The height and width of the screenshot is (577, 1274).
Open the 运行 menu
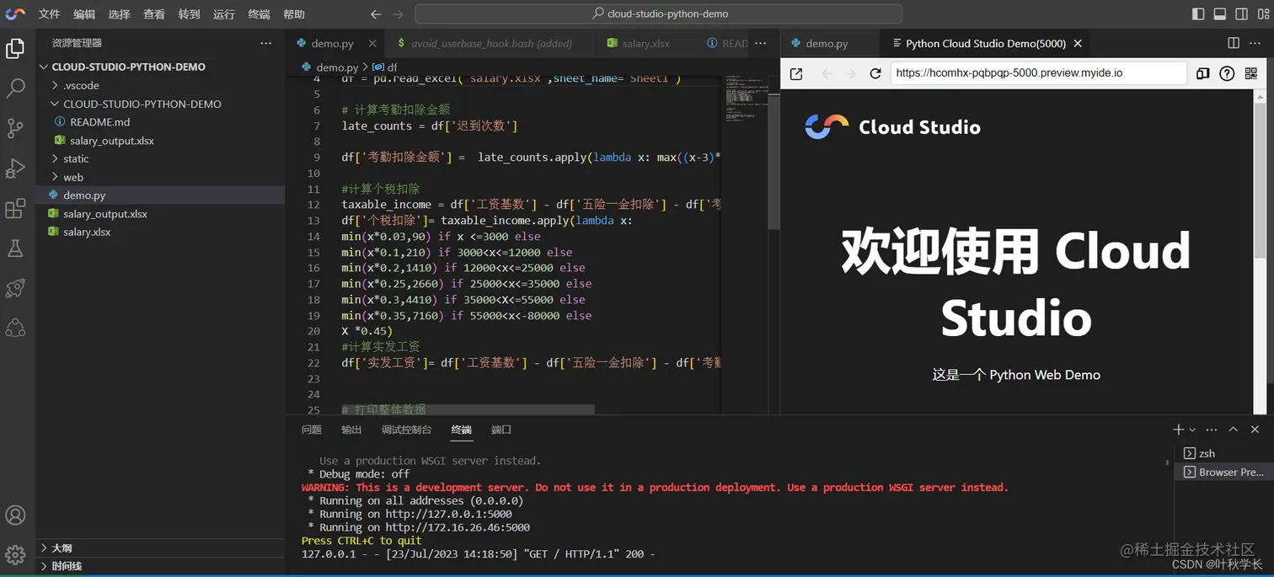click(x=224, y=14)
